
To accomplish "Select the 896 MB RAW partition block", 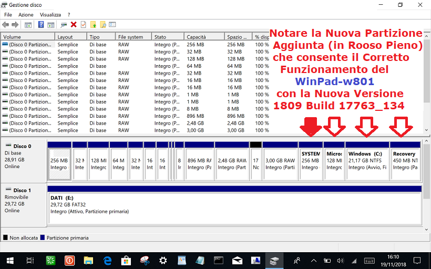I will [x=199, y=161].
